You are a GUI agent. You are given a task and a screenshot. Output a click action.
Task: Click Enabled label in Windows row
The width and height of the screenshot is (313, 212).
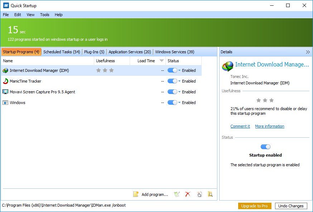[189, 103]
